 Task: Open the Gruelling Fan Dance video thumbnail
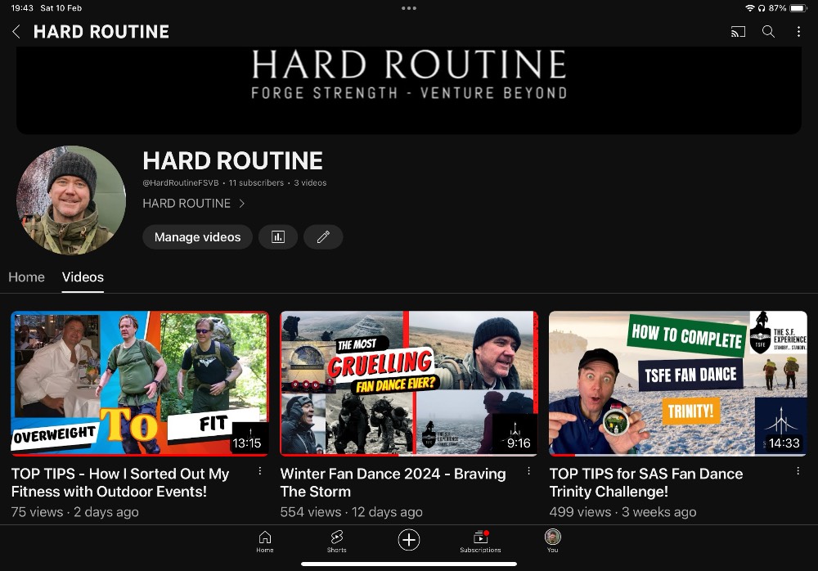pyautogui.click(x=409, y=384)
